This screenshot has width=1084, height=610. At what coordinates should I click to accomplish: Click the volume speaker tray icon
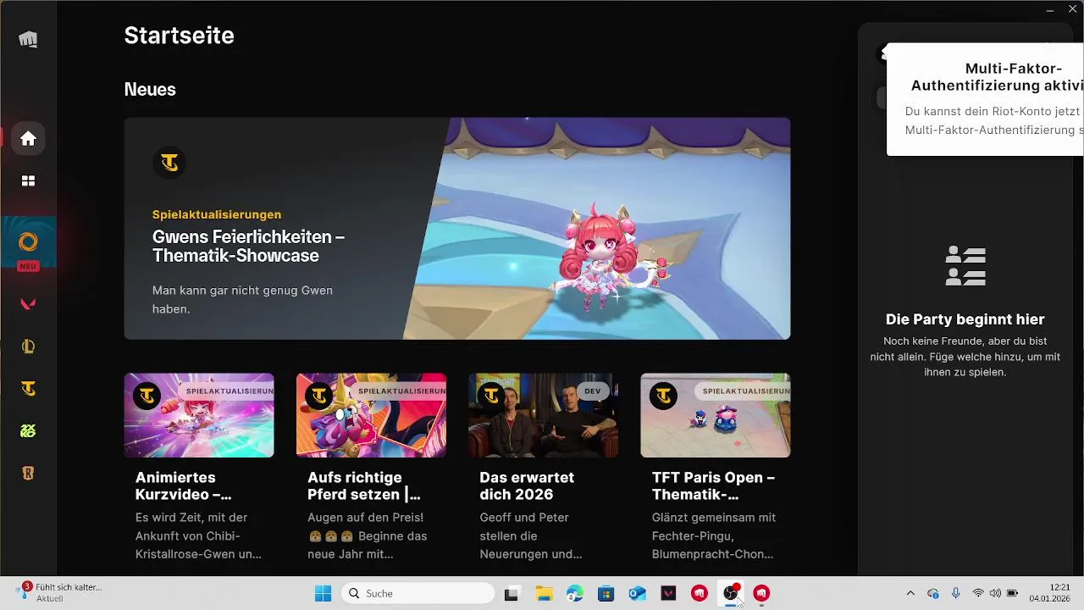pos(995,593)
